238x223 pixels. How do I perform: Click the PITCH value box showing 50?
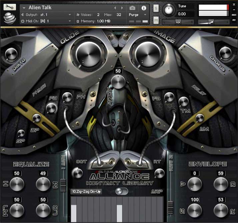click(118, 71)
